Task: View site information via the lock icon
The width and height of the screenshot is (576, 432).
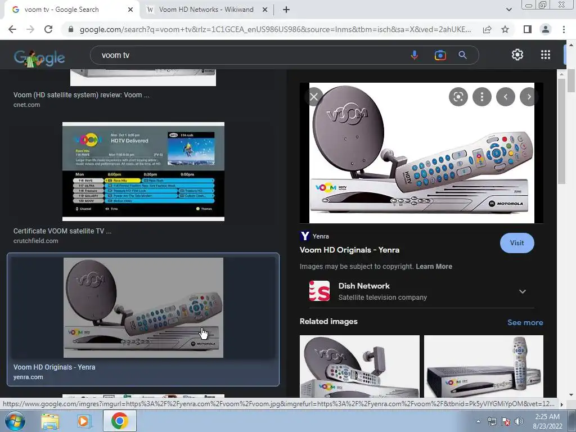Action: coord(70,29)
